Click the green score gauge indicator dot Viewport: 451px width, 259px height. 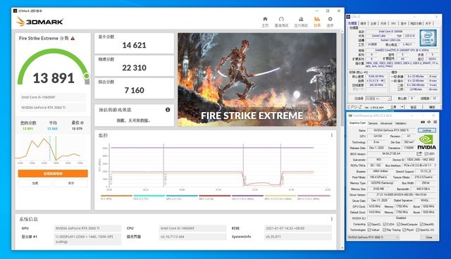click(x=86, y=76)
